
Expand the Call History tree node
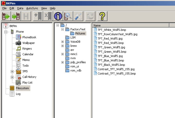[x=12, y=77]
